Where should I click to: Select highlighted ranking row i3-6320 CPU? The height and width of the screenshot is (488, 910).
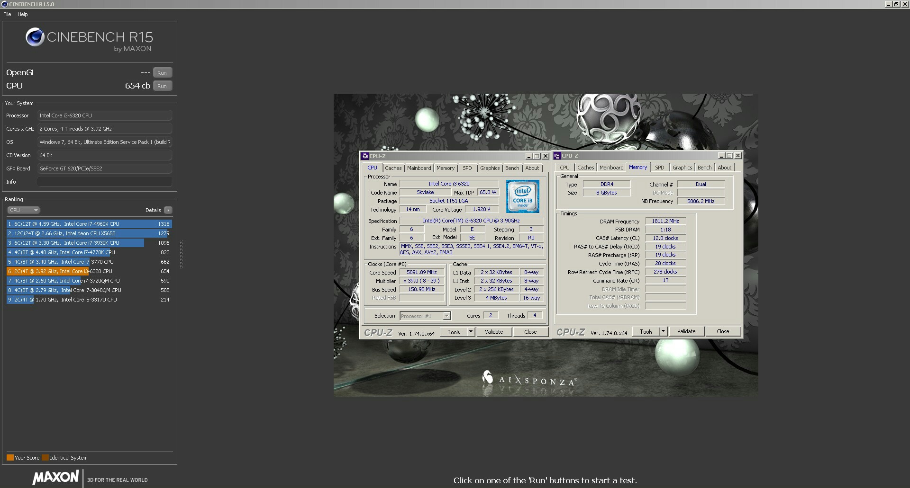point(89,271)
